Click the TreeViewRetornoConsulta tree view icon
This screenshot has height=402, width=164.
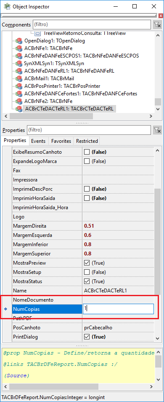coord(38,33)
